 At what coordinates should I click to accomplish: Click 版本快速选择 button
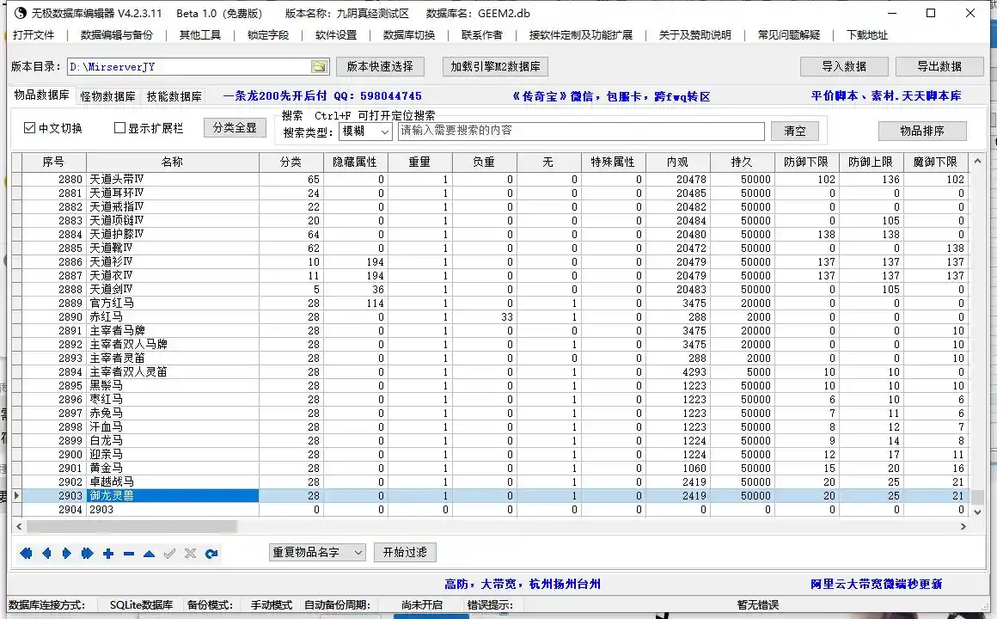[x=380, y=66]
